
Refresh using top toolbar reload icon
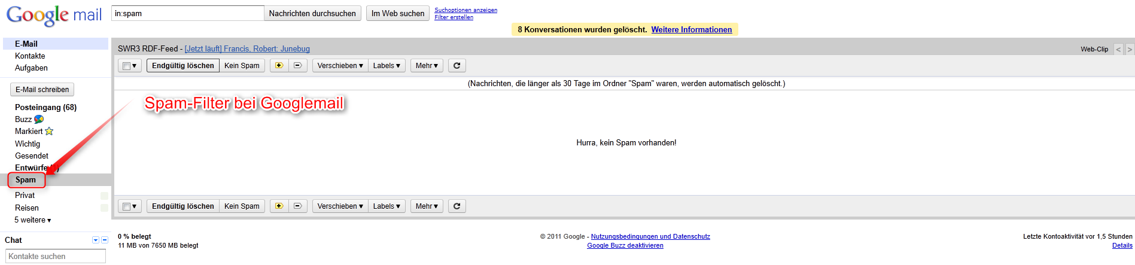[457, 66]
